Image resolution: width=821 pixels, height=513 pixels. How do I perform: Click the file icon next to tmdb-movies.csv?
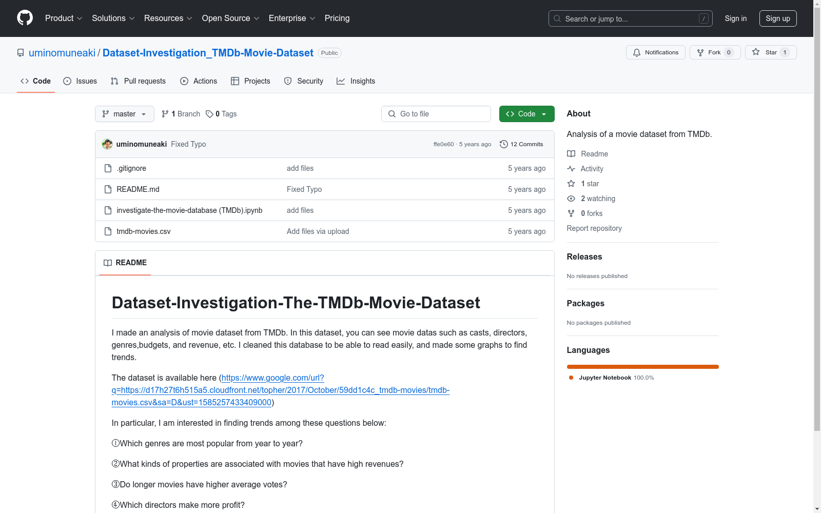coord(108,231)
